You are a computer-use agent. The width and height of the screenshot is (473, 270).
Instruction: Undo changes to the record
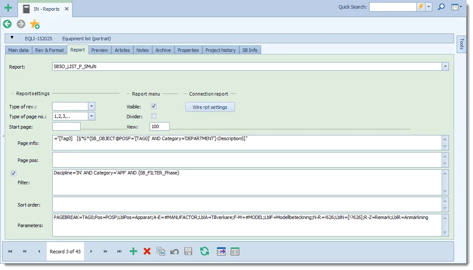(175, 252)
